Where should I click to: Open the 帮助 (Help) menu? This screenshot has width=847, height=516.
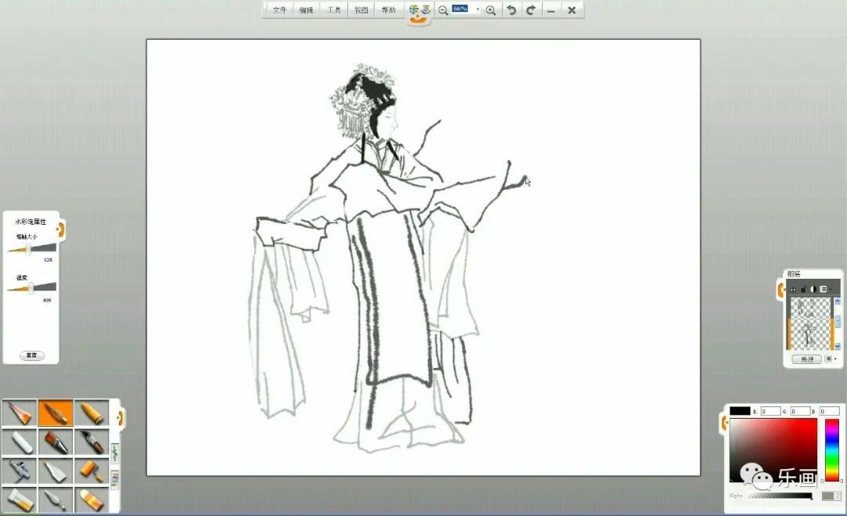[x=388, y=10]
